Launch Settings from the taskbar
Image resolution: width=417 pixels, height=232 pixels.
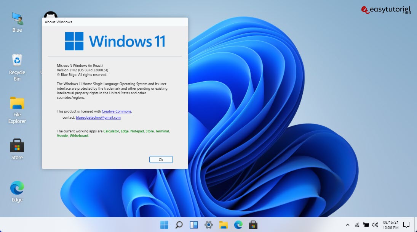pyautogui.click(x=209, y=225)
